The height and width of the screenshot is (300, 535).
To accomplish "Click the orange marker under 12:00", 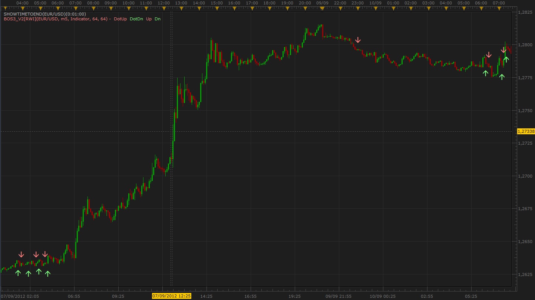I will pyautogui.click(x=164, y=8).
